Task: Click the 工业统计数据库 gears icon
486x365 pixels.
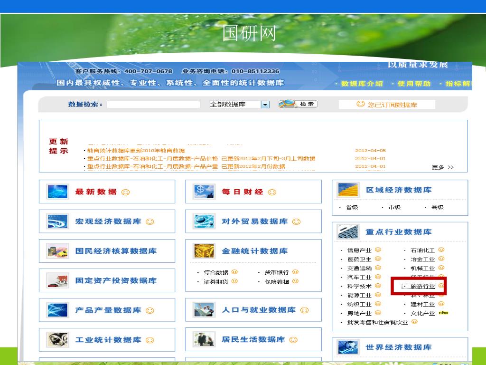Action: pos(57,339)
